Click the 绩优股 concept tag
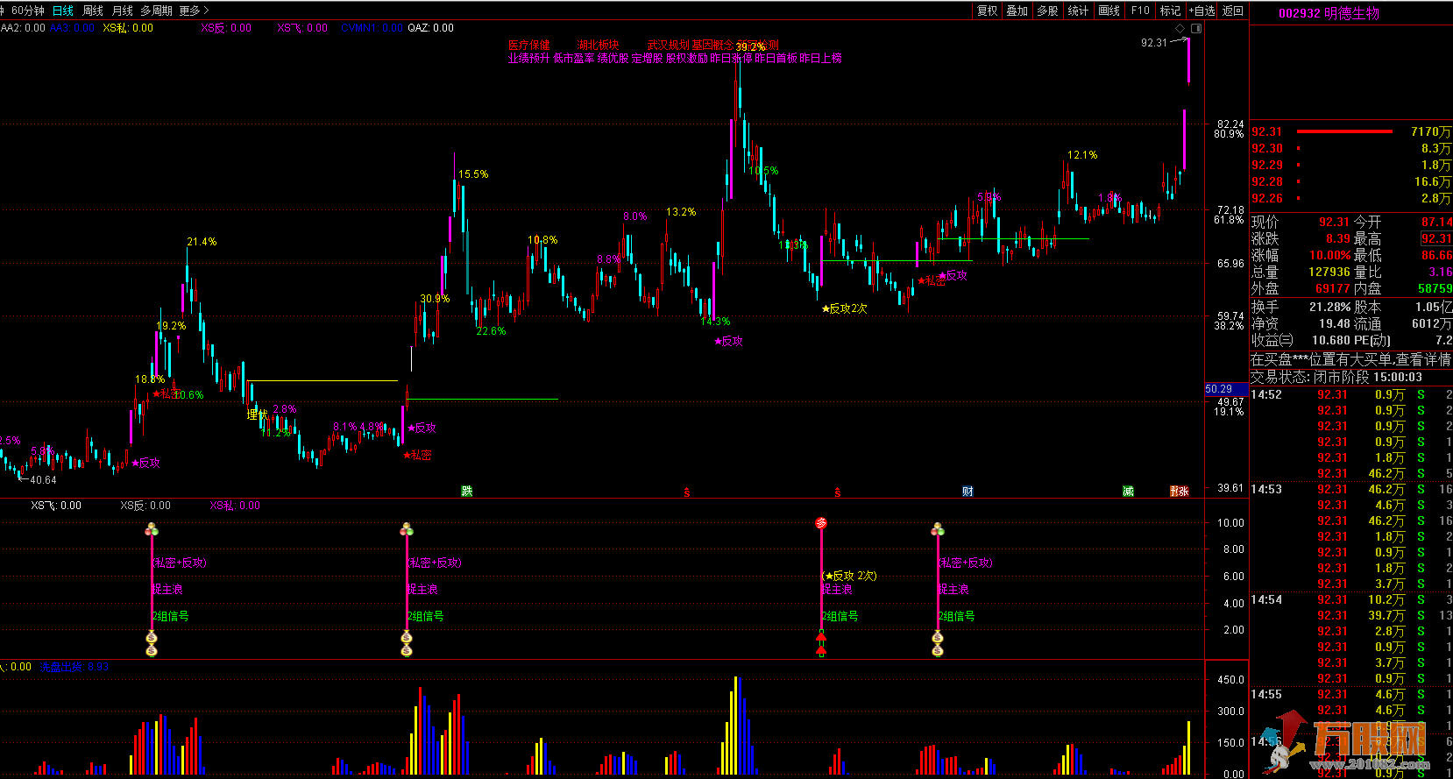 pos(613,59)
